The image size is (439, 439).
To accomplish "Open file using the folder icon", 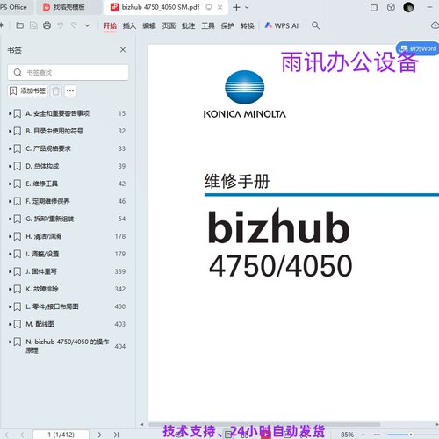I will [x=19, y=25].
